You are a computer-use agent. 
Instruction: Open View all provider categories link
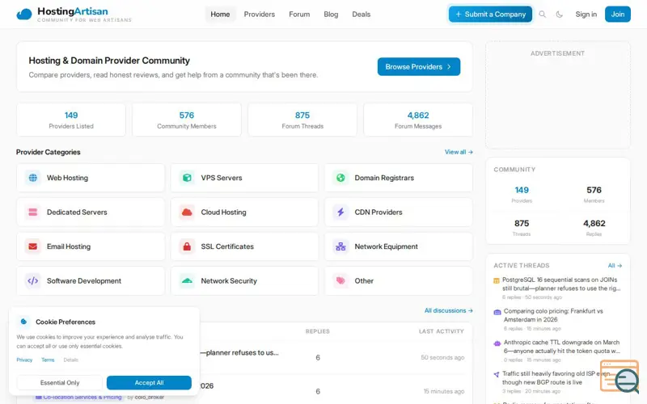click(x=459, y=152)
